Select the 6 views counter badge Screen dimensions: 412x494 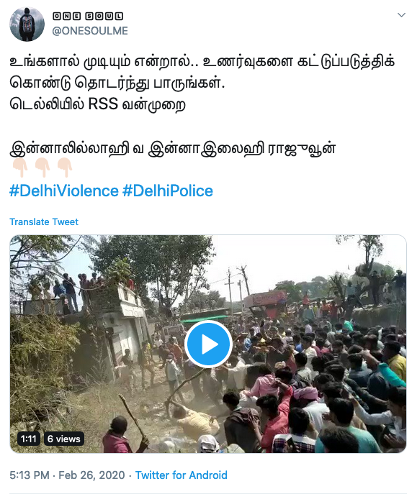tap(63, 439)
